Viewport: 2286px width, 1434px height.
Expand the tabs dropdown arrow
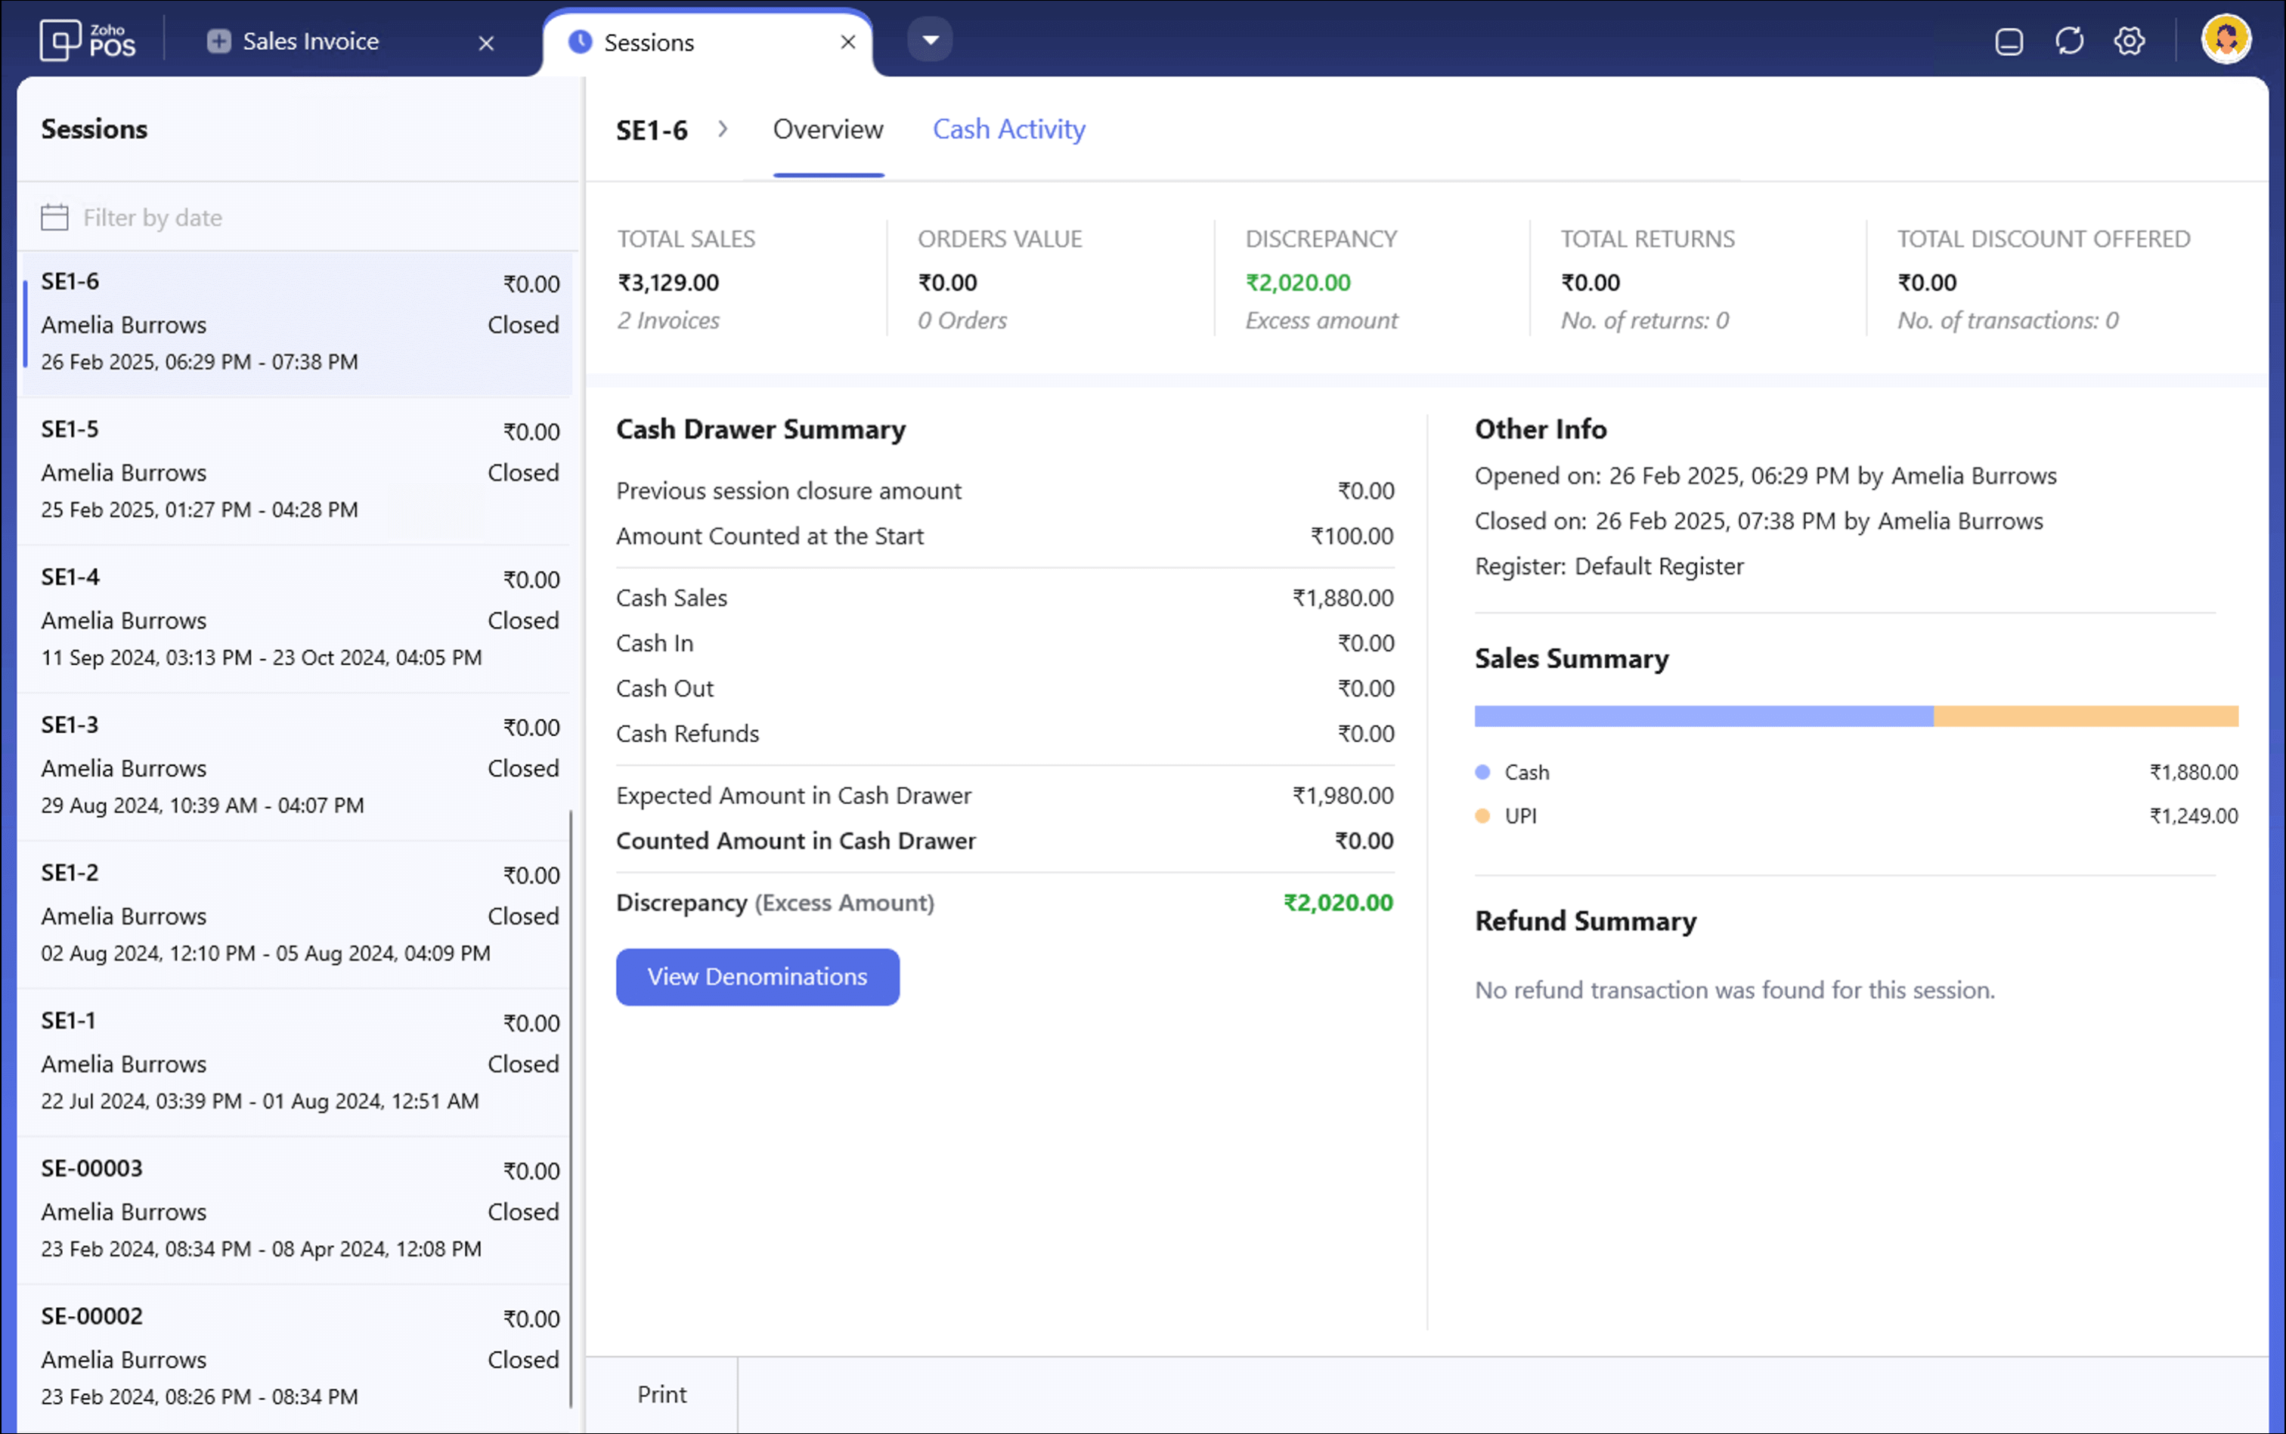pos(930,40)
